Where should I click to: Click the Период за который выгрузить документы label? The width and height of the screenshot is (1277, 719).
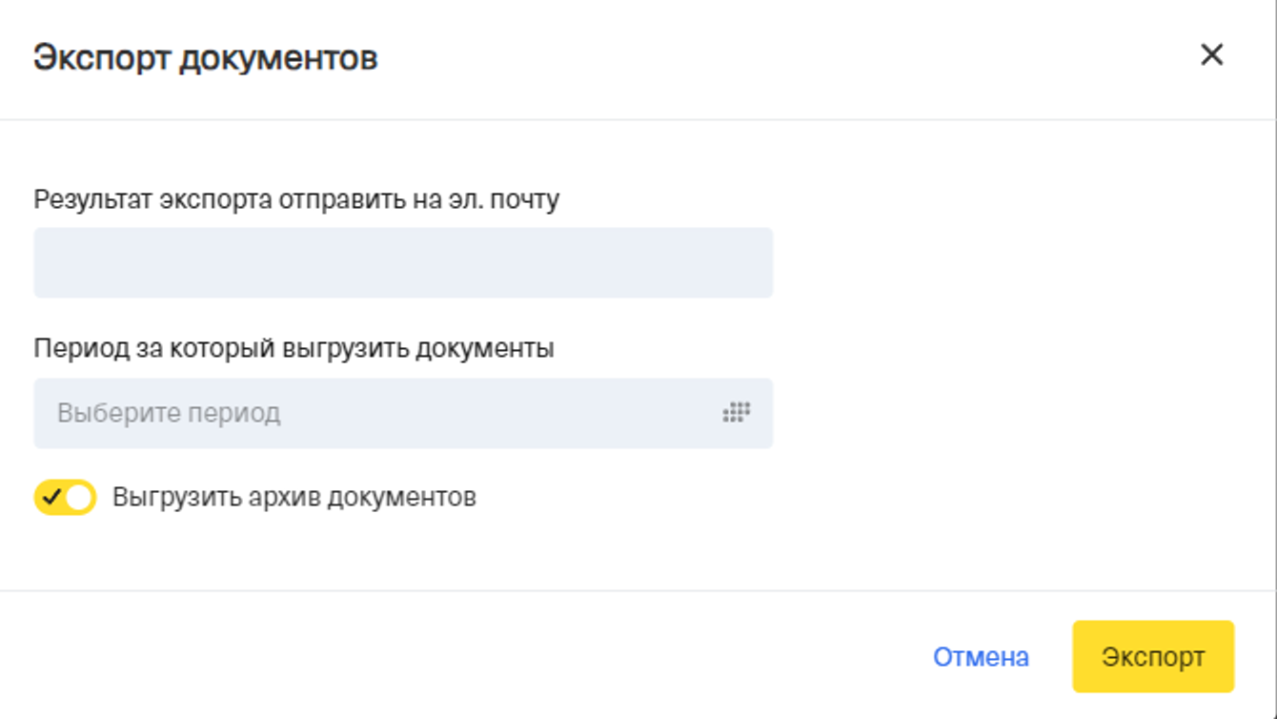(294, 348)
